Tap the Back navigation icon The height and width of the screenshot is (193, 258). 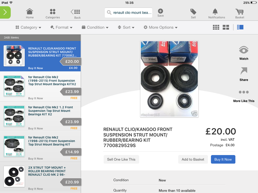76,12
